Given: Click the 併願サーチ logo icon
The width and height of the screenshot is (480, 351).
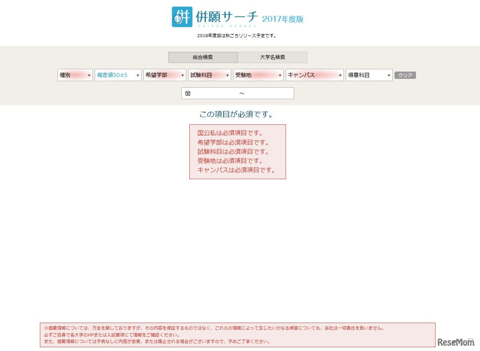Looking at the screenshot, I should 182,17.
